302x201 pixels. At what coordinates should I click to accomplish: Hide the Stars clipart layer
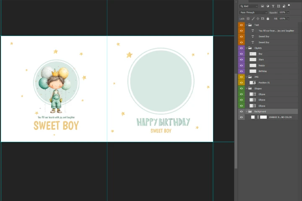pyautogui.click(x=241, y=59)
